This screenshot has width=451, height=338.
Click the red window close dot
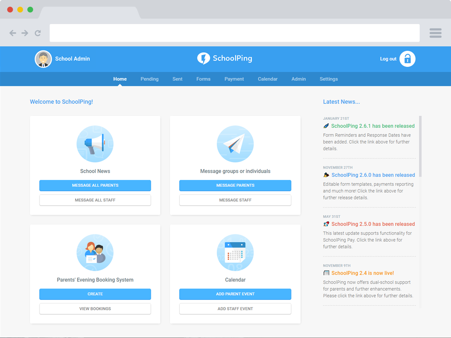pyautogui.click(x=10, y=10)
